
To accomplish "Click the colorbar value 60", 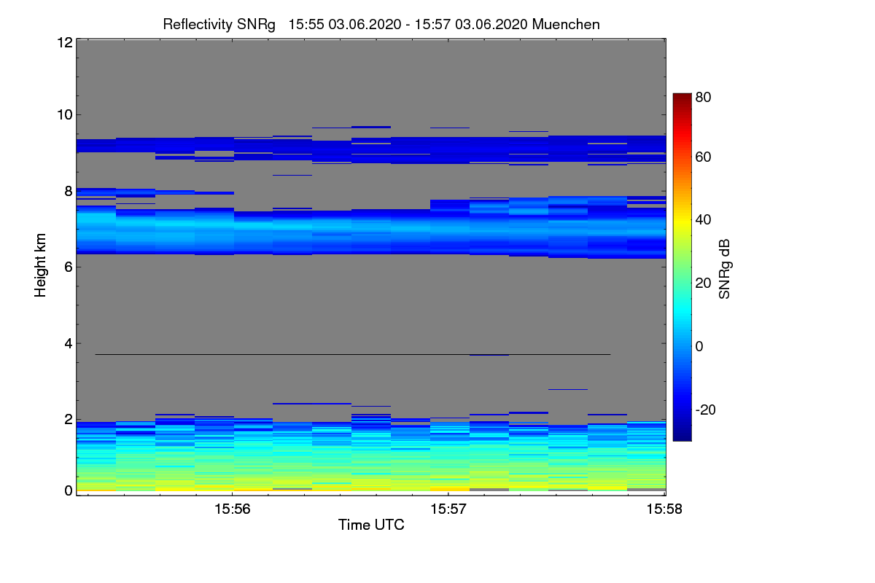I will pos(704,157).
